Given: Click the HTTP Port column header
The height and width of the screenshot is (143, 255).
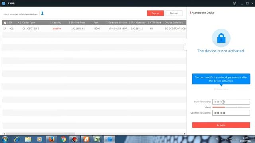Looking at the screenshot, I should (x=155, y=23).
